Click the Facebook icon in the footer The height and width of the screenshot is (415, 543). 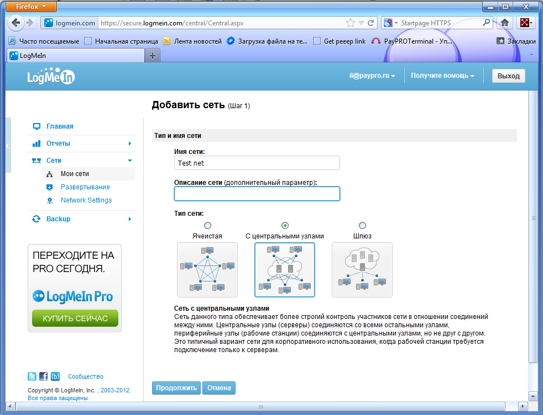click(x=44, y=376)
